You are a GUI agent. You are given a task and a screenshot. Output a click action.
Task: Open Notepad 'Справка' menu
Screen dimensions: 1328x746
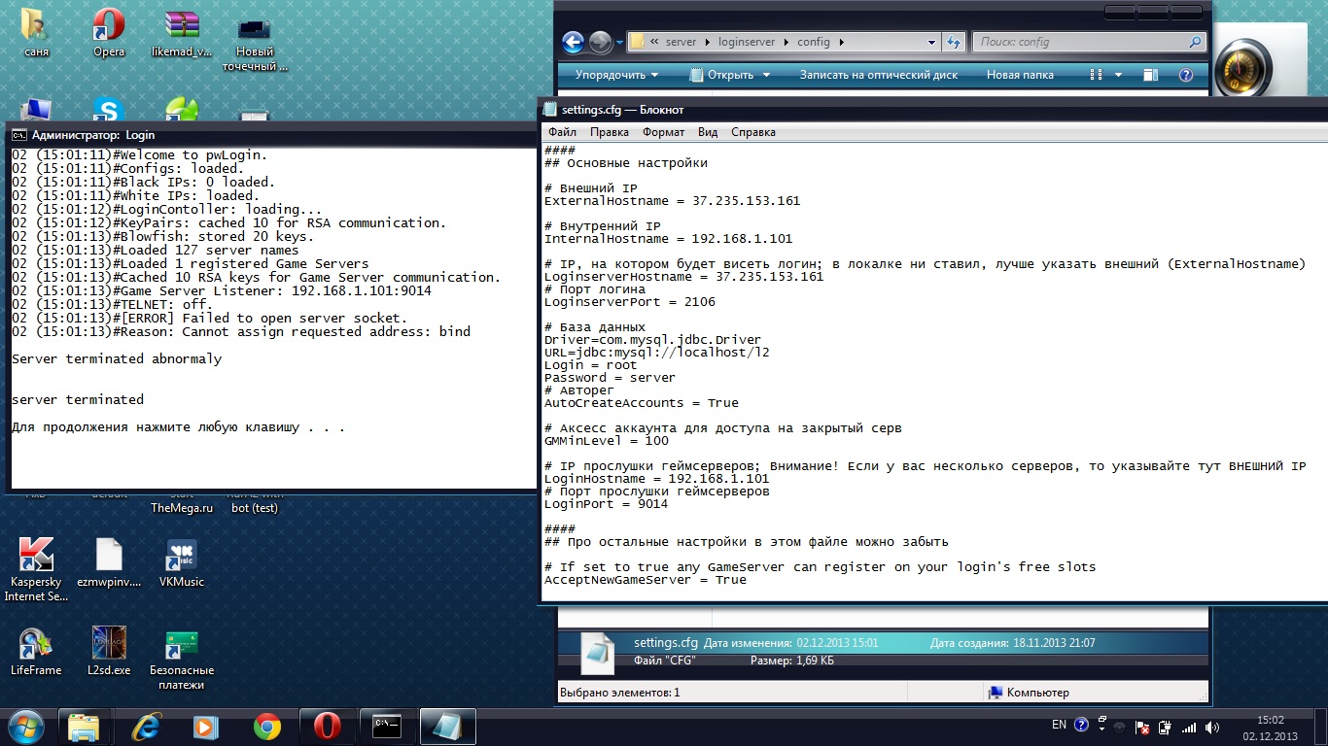point(753,132)
